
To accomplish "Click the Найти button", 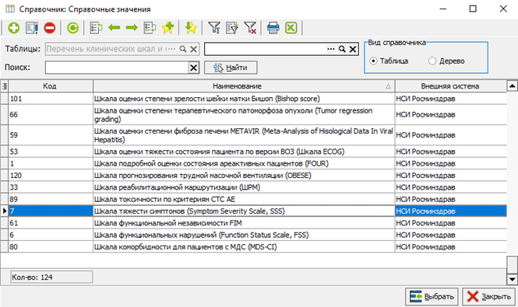I will coord(231,68).
